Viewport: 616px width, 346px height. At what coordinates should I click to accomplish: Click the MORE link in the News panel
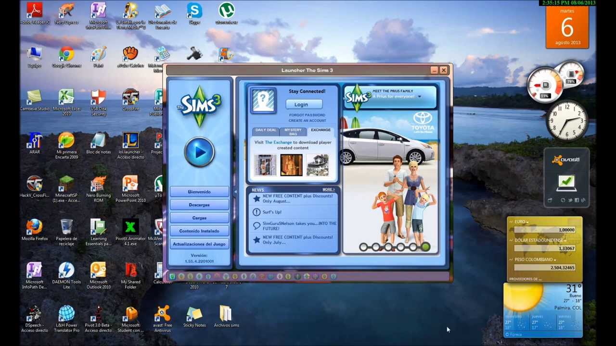click(x=328, y=190)
